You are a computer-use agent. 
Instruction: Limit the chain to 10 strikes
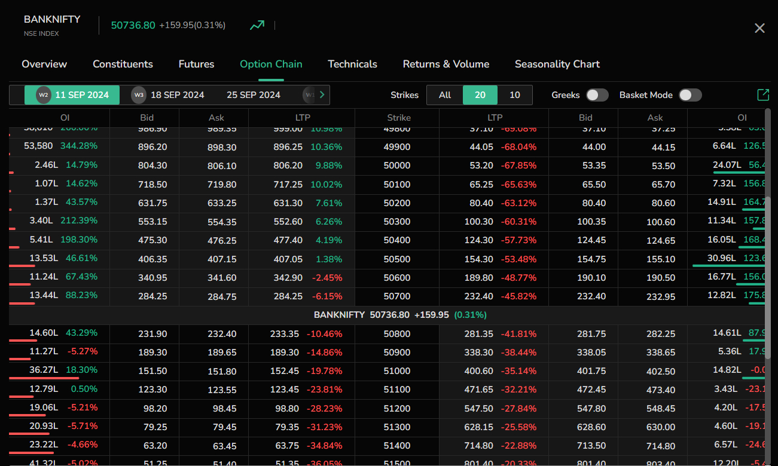pyautogui.click(x=515, y=95)
